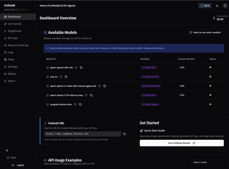This screenshot has width=229, height=169.
Task: Click status dot for tiny-en row
Action: (x=210, y=77)
